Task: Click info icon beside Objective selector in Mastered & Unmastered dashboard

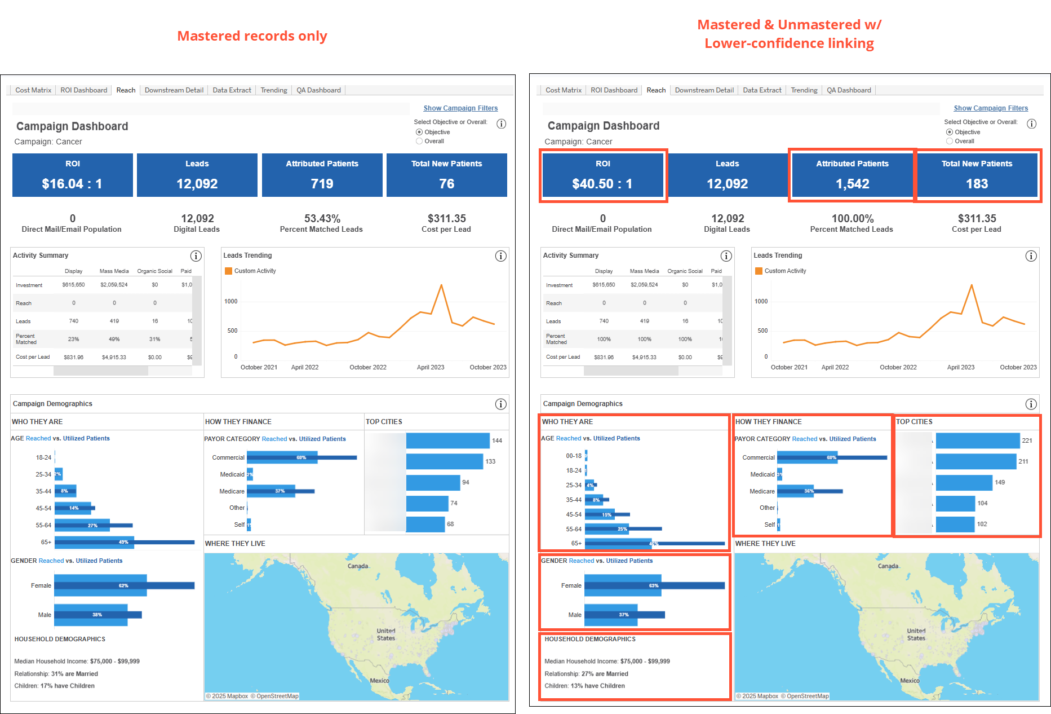Action: (1031, 124)
